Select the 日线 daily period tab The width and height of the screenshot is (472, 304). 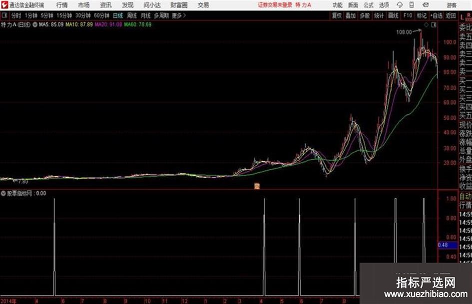tap(118, 15)
